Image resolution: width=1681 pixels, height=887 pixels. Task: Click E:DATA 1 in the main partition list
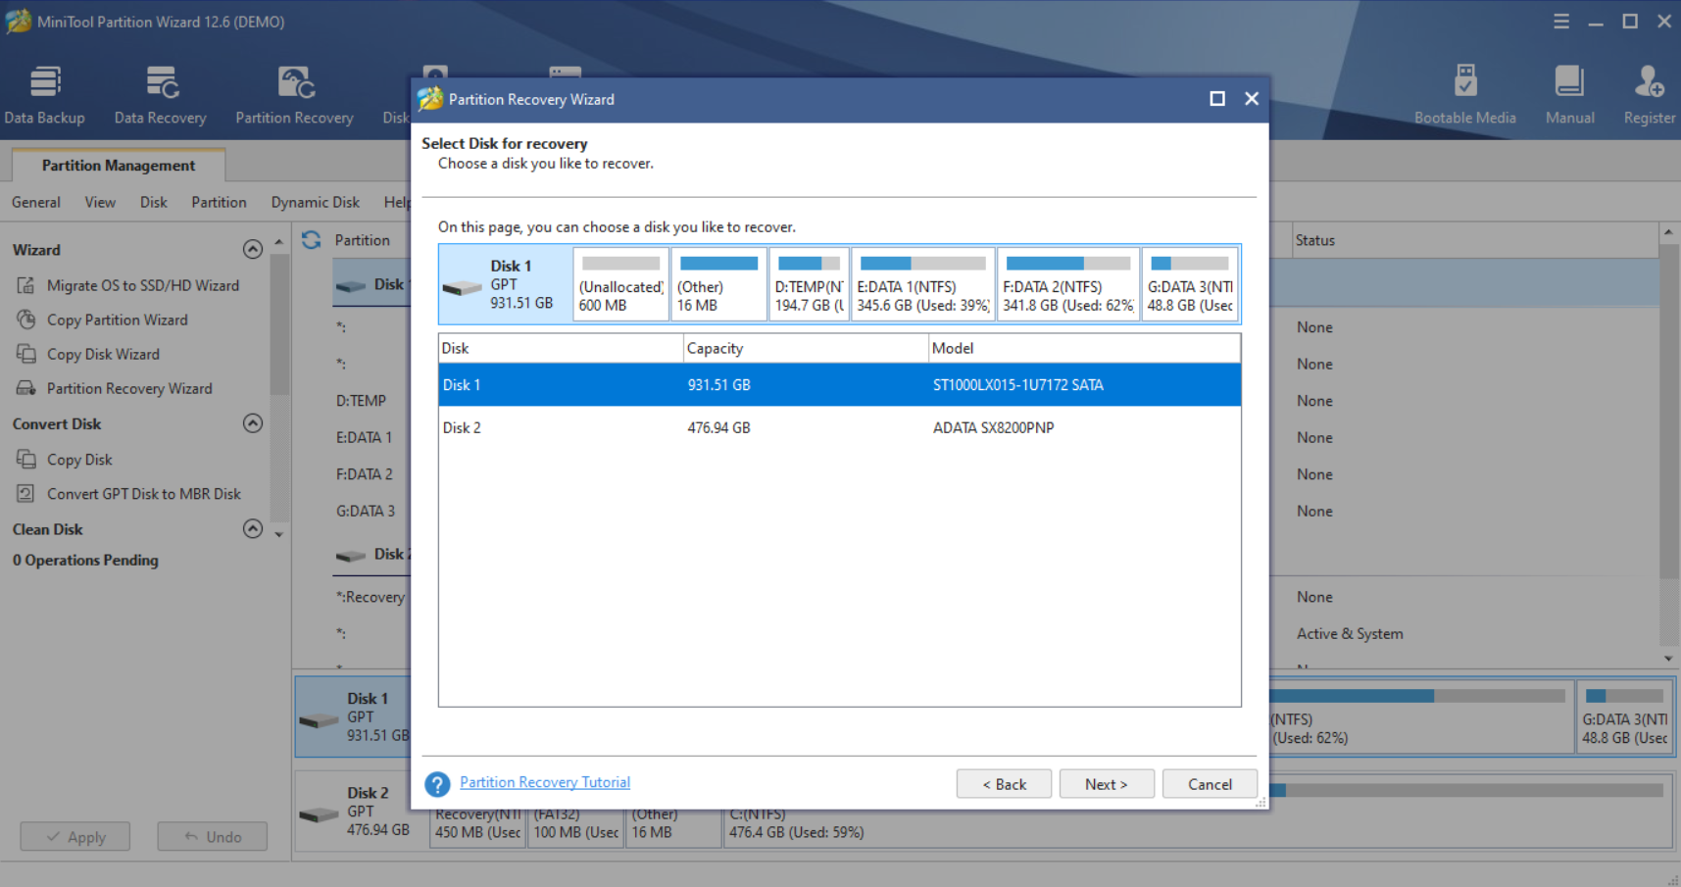pyautogui.click(x=364, y=437)
